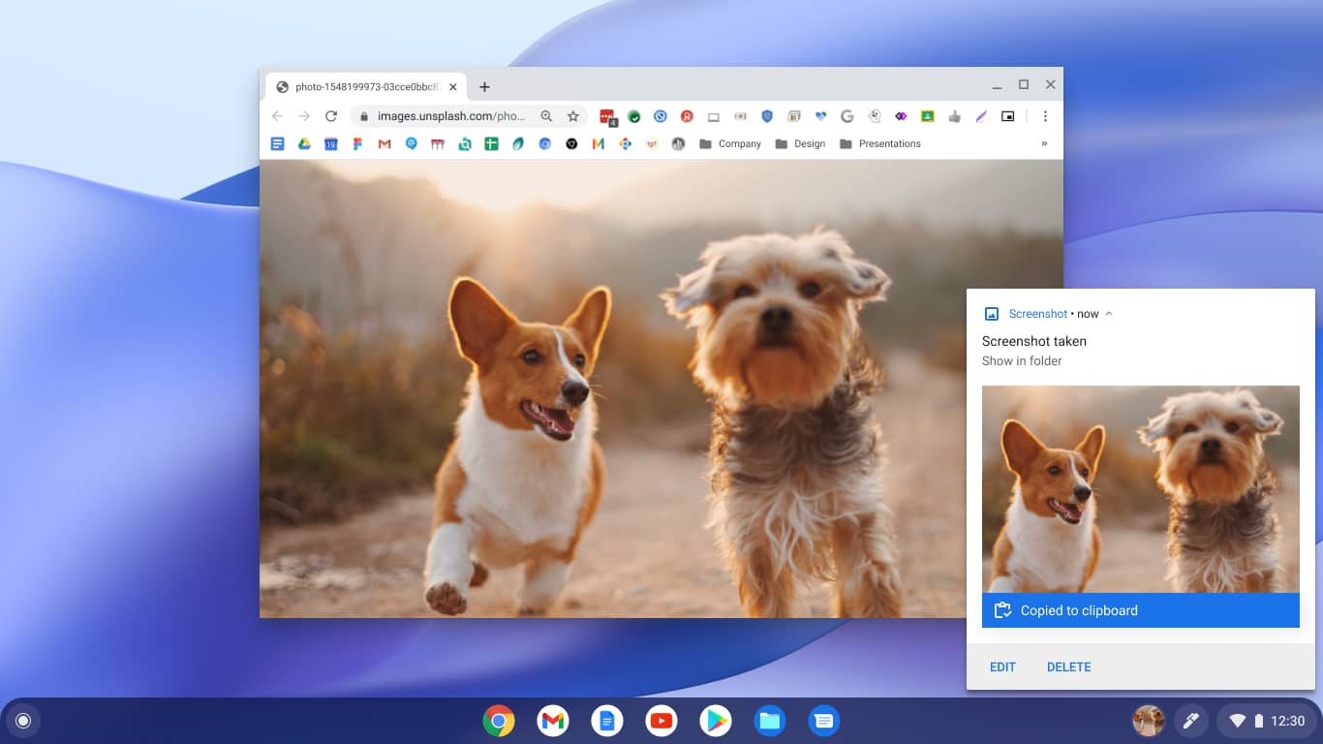1323x744 pixels.
Task: Launch YouTube from the shelf
Action: click(661, 721)
